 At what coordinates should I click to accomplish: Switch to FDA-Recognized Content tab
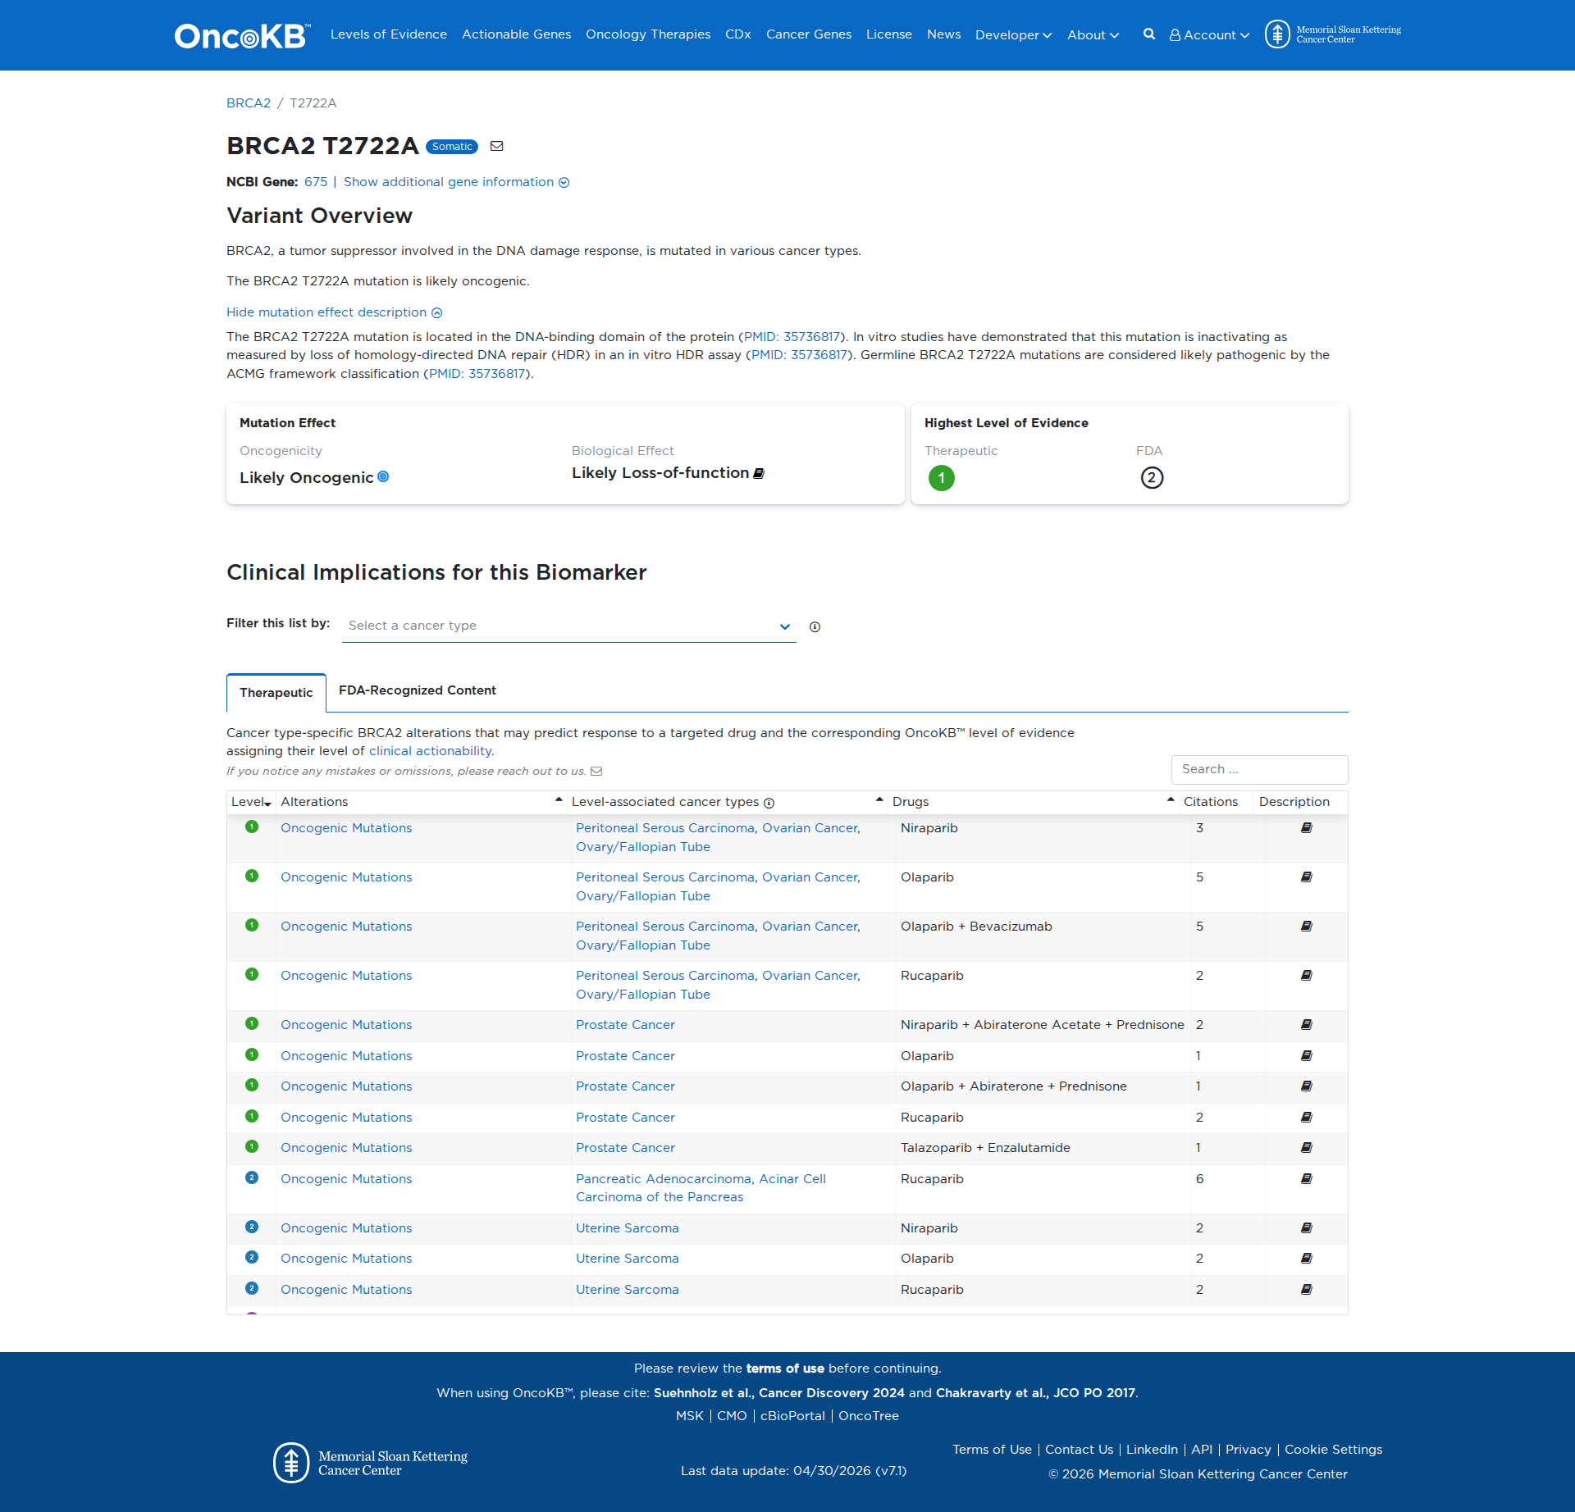click(x=418, y=690)
